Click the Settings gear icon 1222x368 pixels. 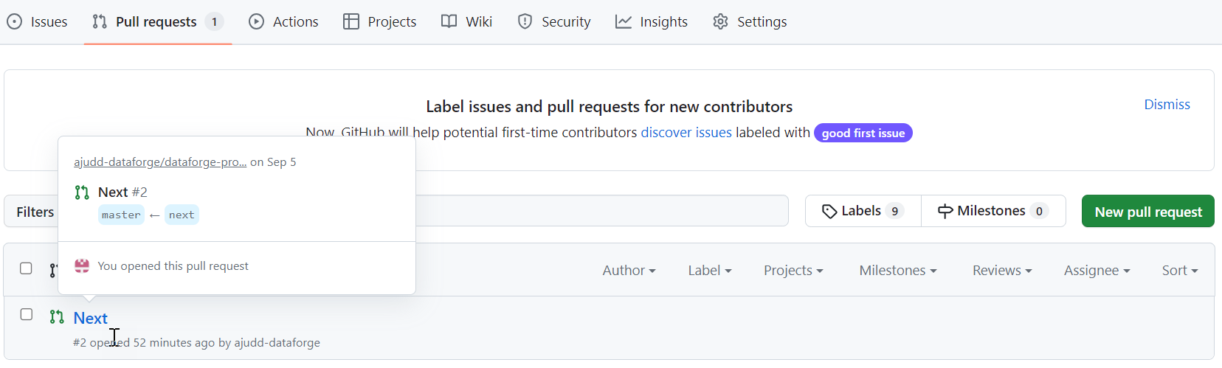[720, 22]
